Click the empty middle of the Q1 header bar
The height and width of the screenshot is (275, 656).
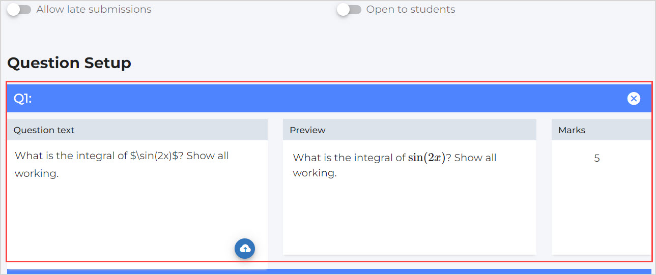click(x=326, y=99)
